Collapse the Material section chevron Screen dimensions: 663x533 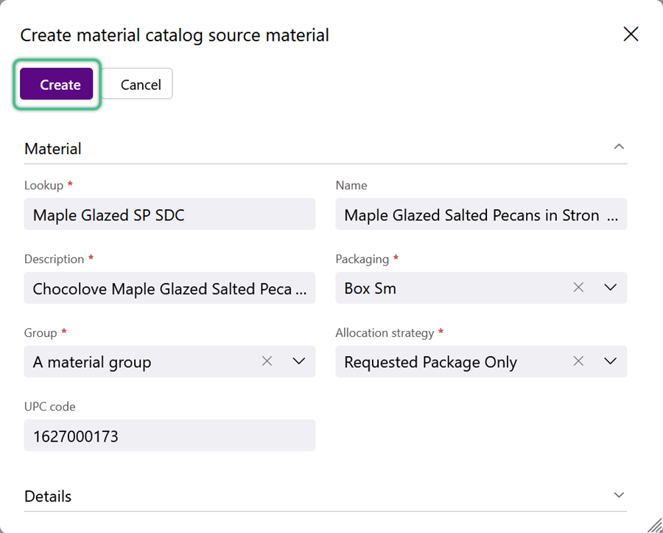click(x=619, y=147)
